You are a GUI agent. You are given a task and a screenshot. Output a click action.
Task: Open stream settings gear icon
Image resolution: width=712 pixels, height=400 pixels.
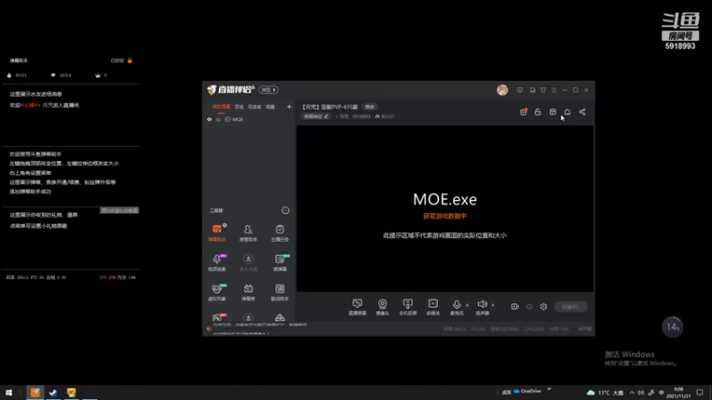click(x=544, y=307)
